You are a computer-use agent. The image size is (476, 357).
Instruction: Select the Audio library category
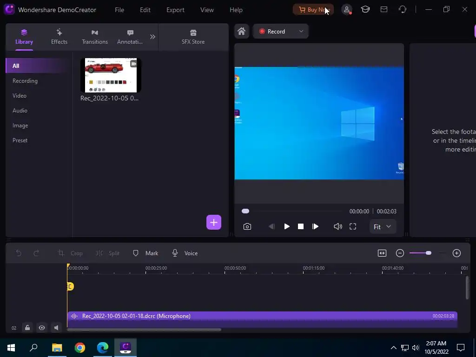[20, 111]
